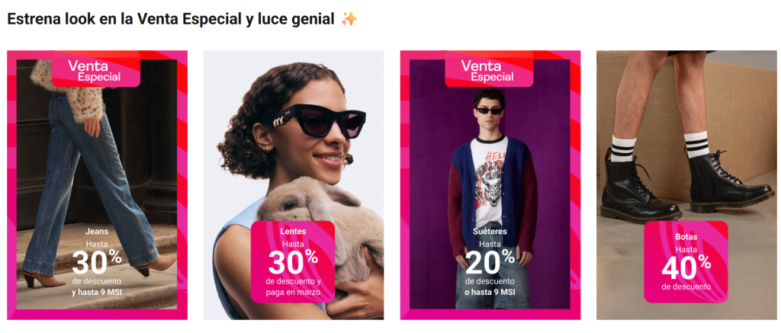Open the Botas 40% discount card
The height and width of the screenshot is (333, 781).
point(686,184)
